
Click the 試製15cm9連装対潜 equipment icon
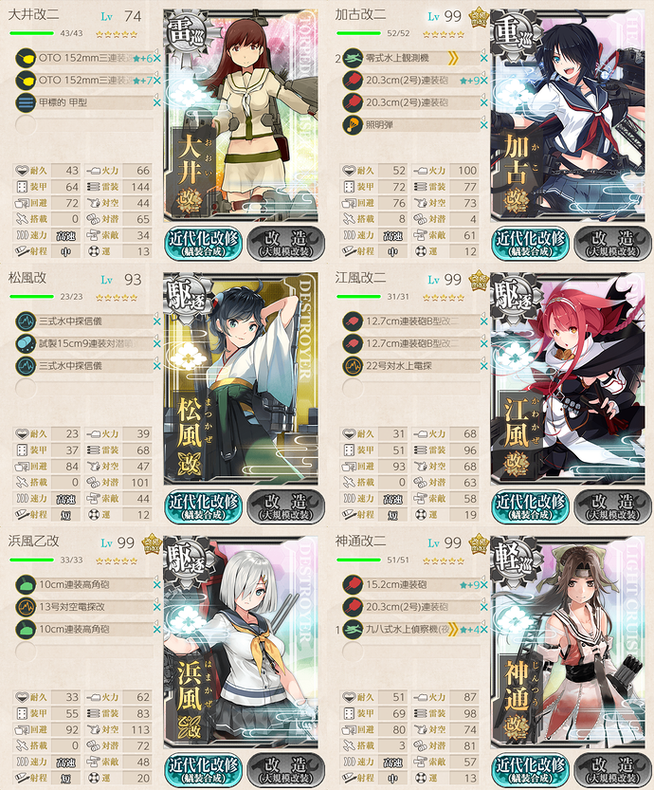[x=26, y=343]
